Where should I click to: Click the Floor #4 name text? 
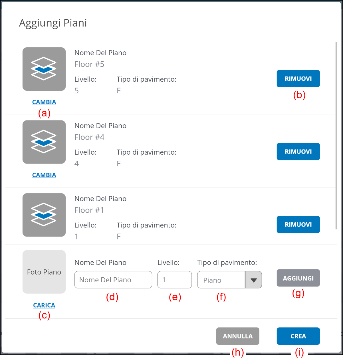click(89, 137)
